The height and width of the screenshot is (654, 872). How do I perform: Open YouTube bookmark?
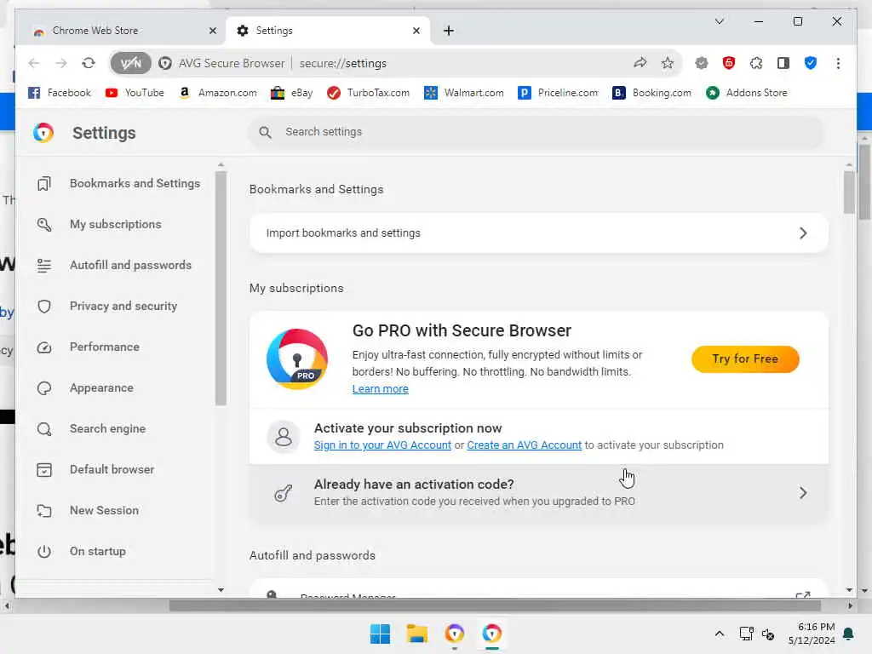click(x=135, y=93)
